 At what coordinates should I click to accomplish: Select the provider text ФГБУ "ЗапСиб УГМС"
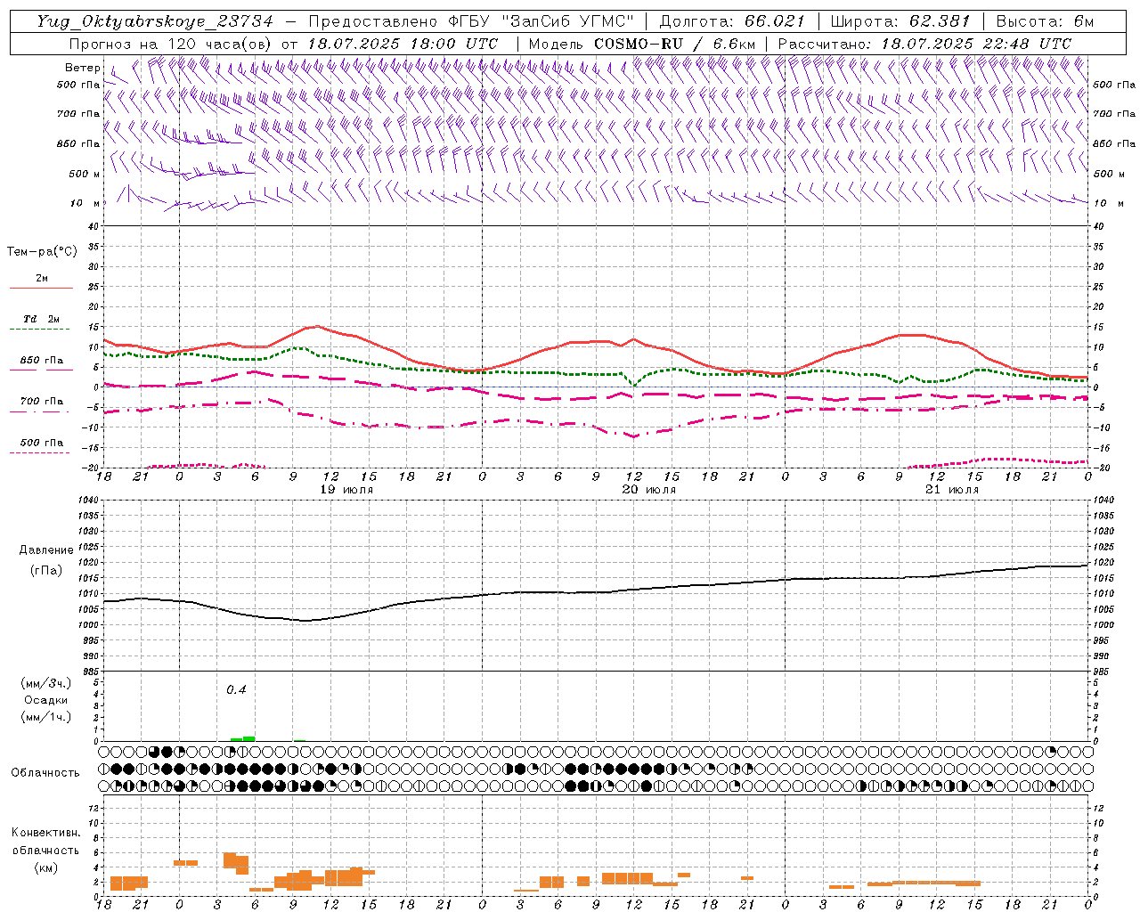click(541, 21)
